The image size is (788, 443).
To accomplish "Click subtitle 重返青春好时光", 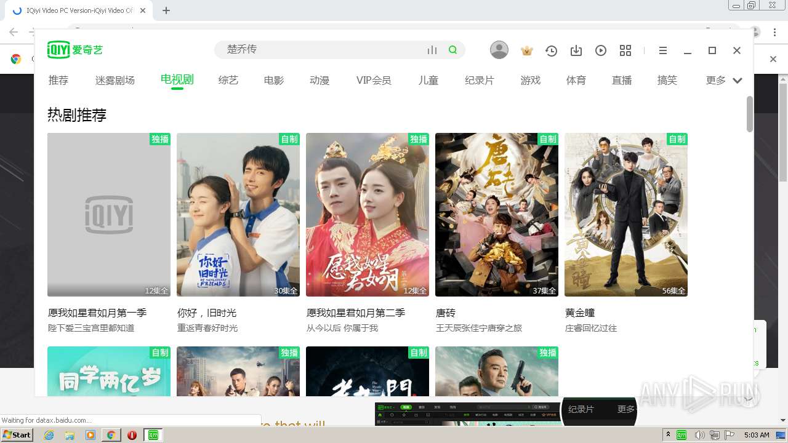I will click(207, 328).
